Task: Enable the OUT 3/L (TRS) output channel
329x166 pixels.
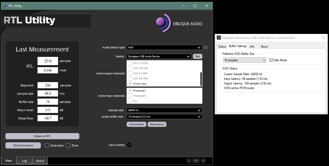Action: (130, 73)
